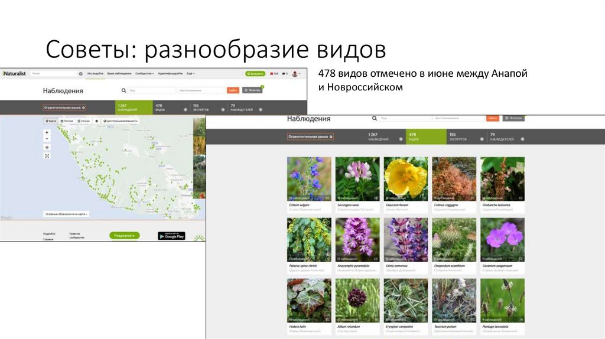
Task: Click the species input field in the map window
Action: click(152, 90)
